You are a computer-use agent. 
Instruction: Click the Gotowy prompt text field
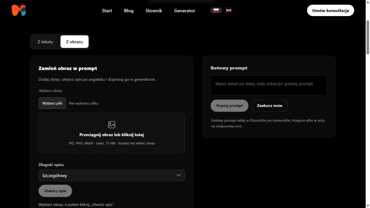pyautogui.click(x=269, y=85)
